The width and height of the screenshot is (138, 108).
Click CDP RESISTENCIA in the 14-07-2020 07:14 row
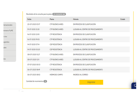point(56,44)
